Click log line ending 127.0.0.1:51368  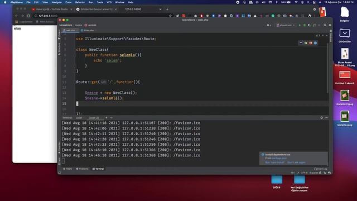point(131,155)
